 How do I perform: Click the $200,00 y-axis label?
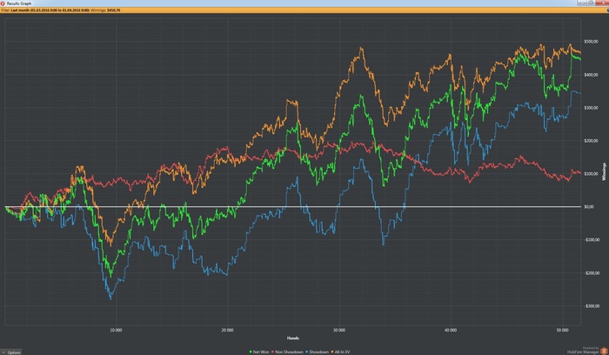point(591,141)
